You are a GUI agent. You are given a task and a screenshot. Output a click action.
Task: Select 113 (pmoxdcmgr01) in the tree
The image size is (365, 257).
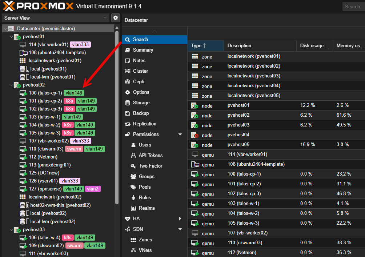[50, 165]
